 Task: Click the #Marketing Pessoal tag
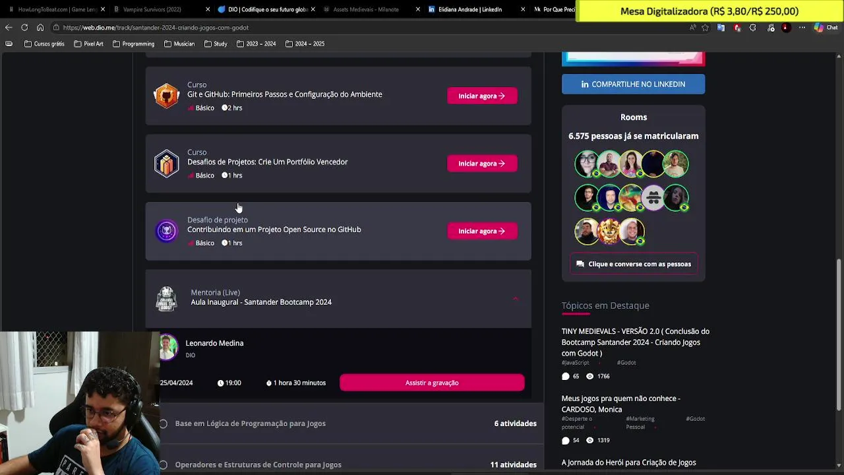coord(640,423)
